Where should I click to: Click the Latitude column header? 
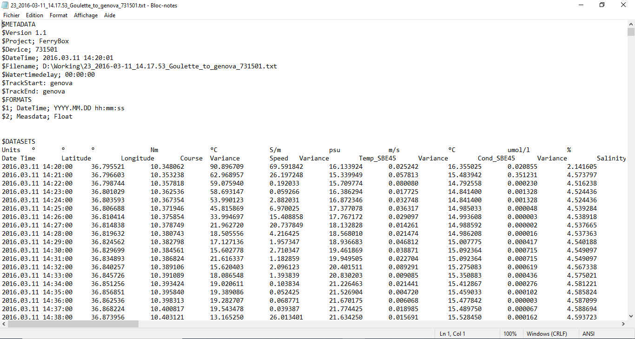(76, 158)
